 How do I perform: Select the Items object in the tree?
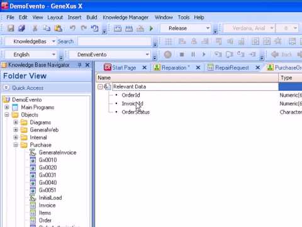point(45,213)
